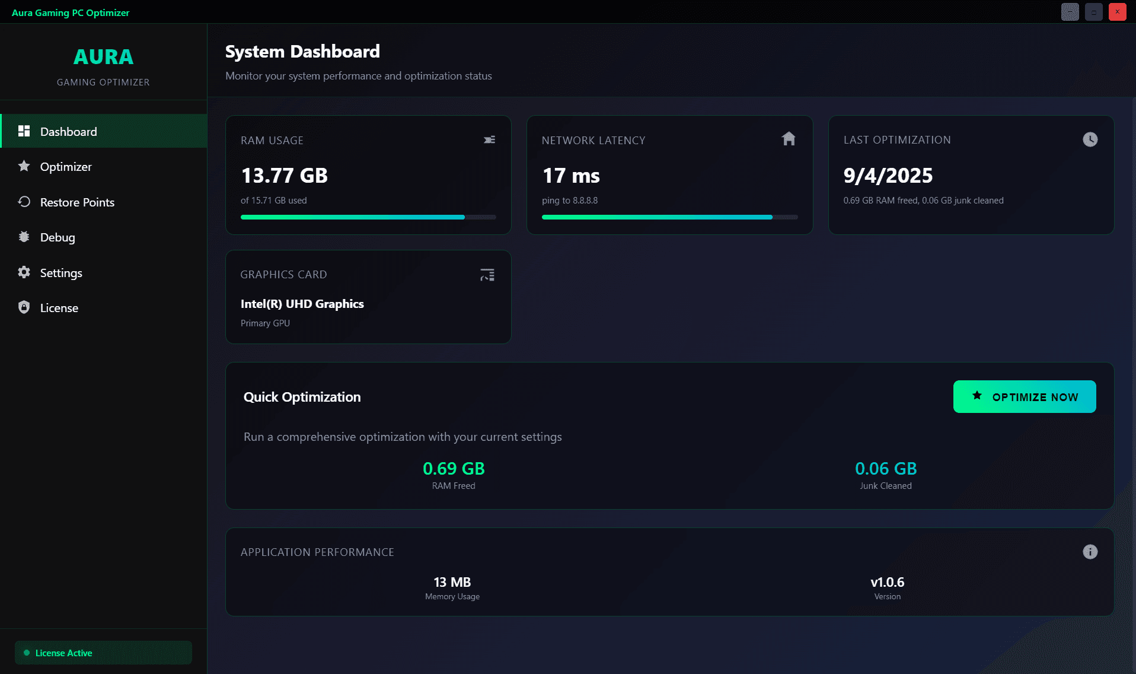Click the network latency progress bar
The height and width of the screenshot is (674, 1136).
[x=669, y=217]
